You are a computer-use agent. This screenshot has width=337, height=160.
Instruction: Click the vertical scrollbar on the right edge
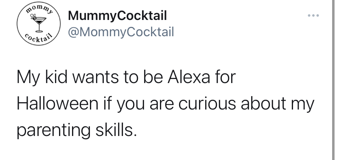pos(334,80)
